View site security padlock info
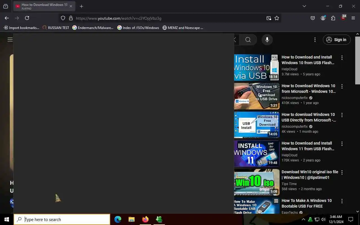This screenshot has width=360, height=225. click(x=71, y=18)
